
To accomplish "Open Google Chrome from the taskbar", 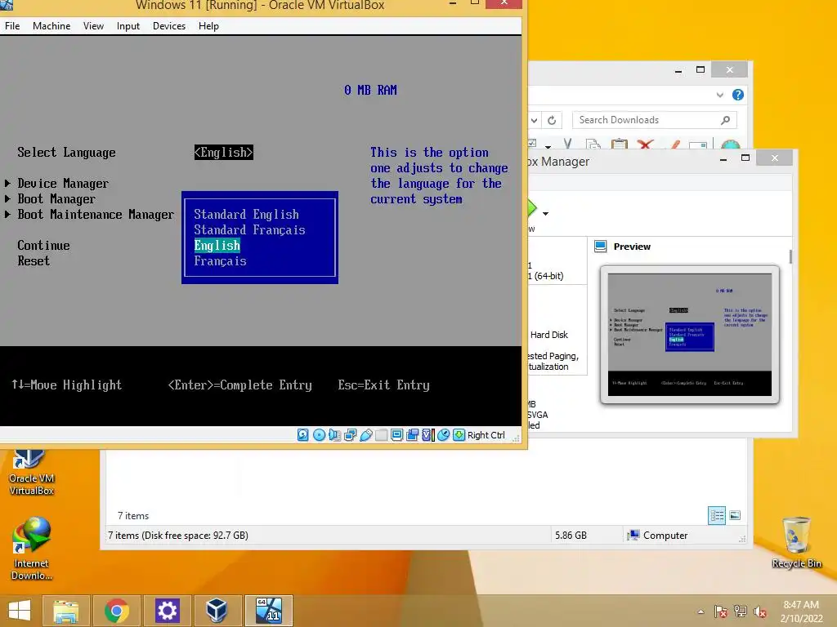I will coord(116,611).
